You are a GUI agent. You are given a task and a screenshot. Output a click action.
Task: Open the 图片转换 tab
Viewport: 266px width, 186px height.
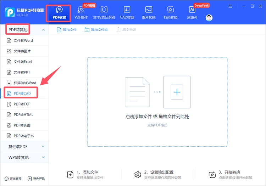[x=149, y=13]
